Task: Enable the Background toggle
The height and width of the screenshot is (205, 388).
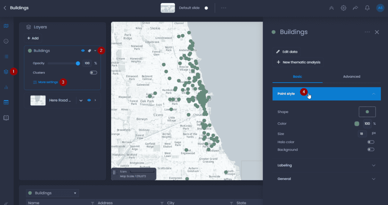Action: 371,150
